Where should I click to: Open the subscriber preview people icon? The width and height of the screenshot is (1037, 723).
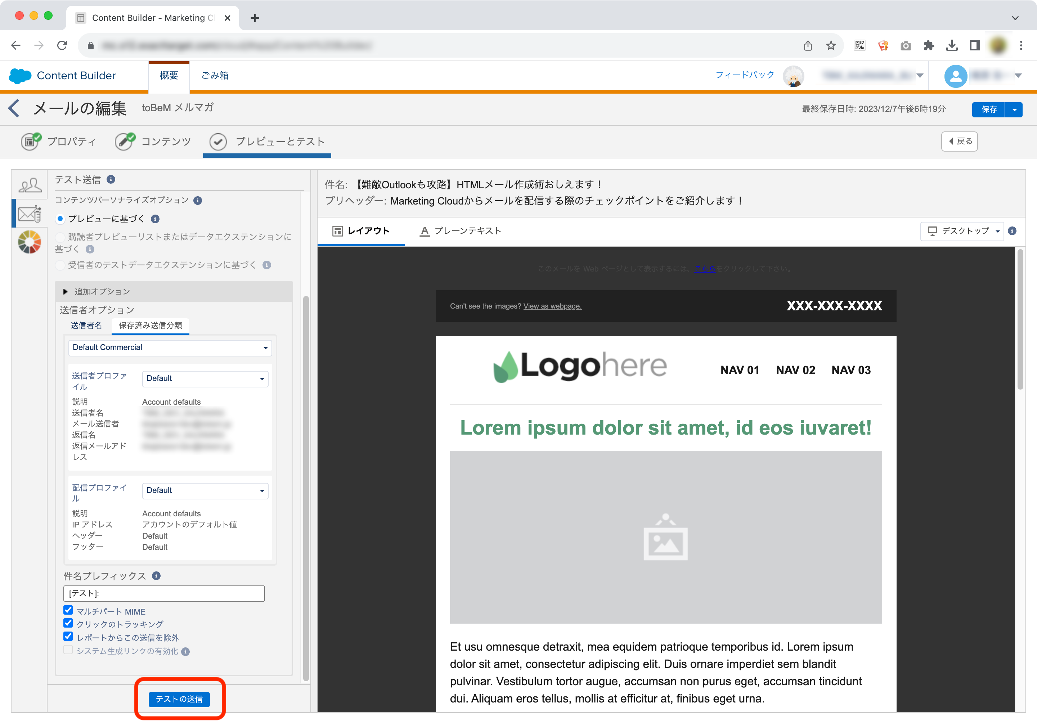pos(30,185)
